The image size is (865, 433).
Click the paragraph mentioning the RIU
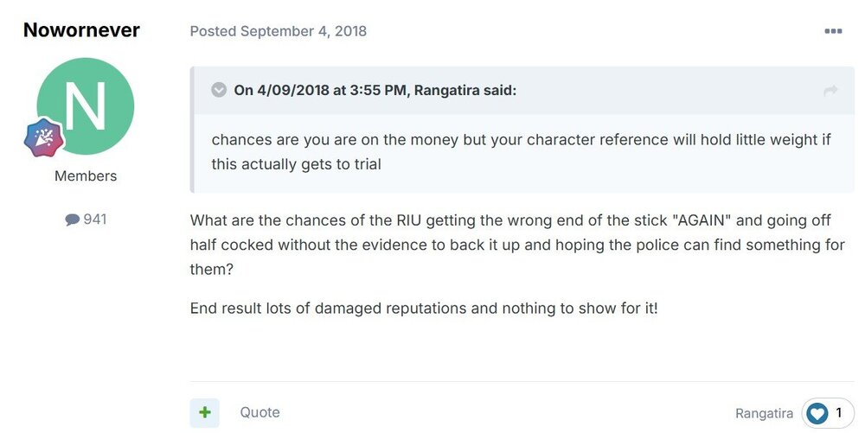(517, 245)
